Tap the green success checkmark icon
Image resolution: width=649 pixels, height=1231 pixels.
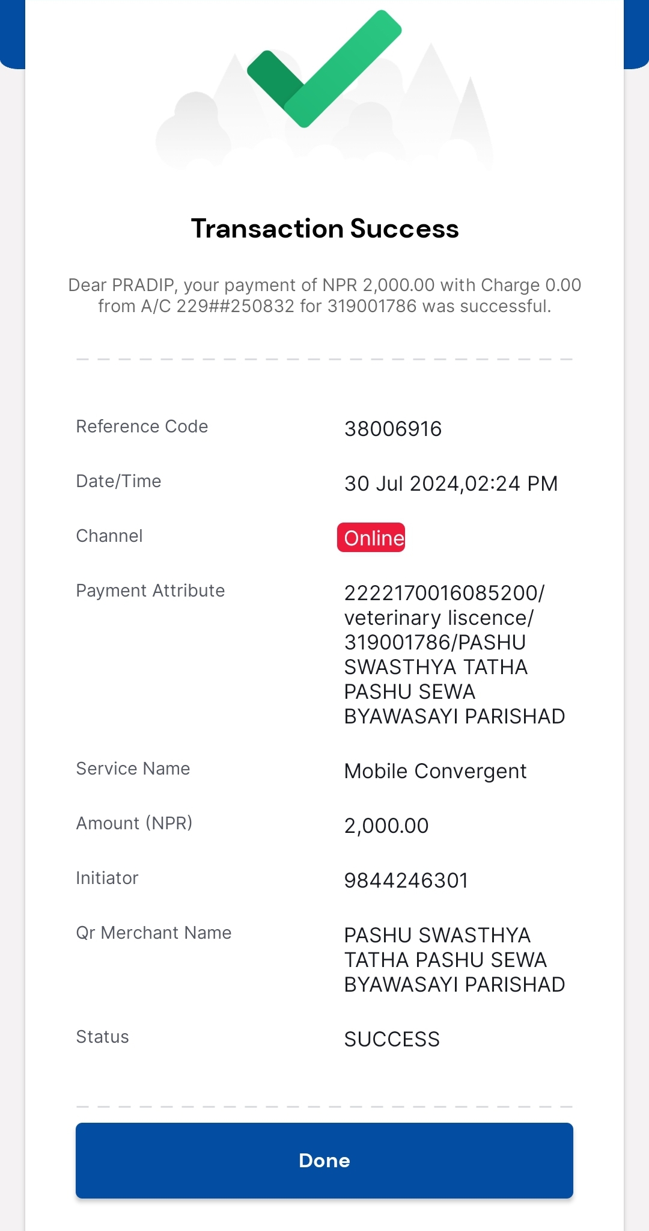(x=324, y=69)
